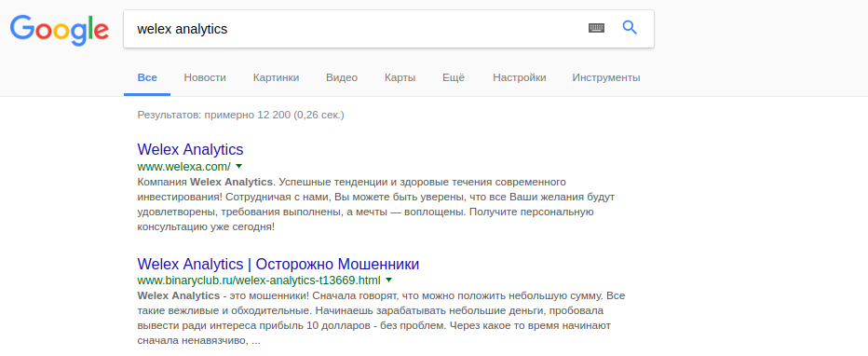
Task: Click snippet text 'сначала ненавязчиво, ...'
Action: [x=198, y=340]
